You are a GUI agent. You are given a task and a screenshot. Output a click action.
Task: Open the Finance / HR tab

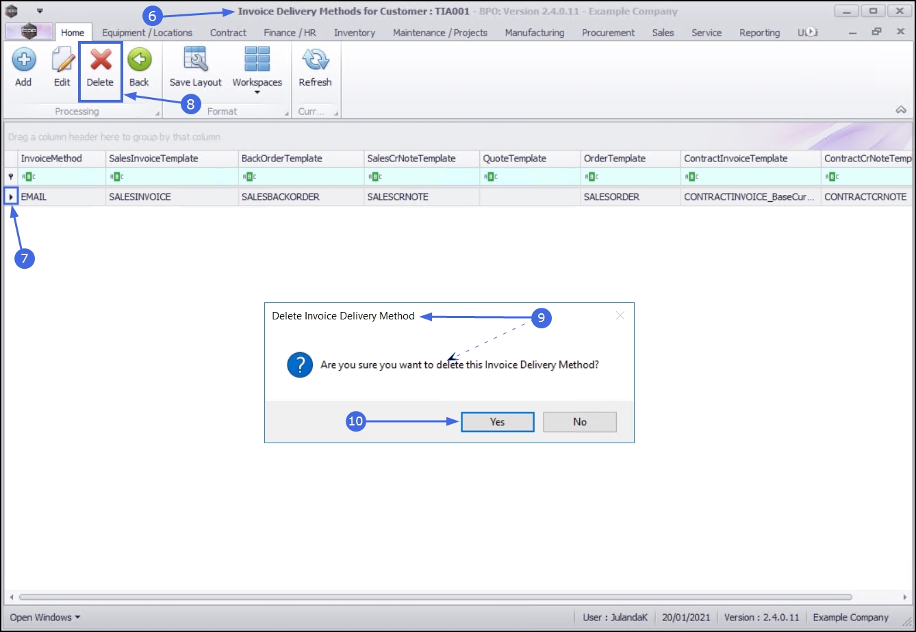coord(290,32)
